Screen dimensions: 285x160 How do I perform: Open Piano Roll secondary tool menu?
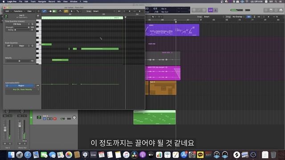[78, 11]
